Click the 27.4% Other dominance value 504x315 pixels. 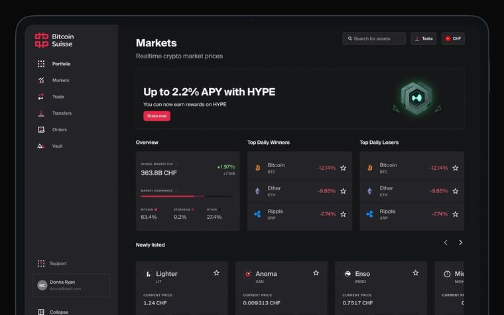point(214,217)
